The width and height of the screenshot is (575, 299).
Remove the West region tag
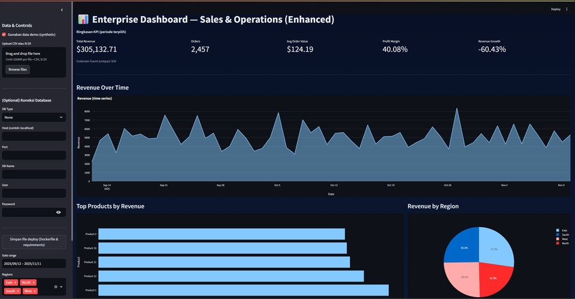click(x=35, y=291)
